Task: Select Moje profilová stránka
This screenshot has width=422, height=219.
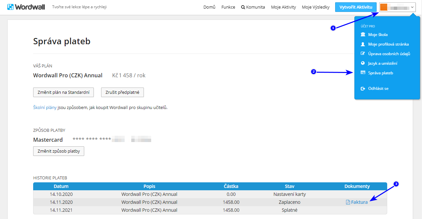Action: click(x=389, y=44)
